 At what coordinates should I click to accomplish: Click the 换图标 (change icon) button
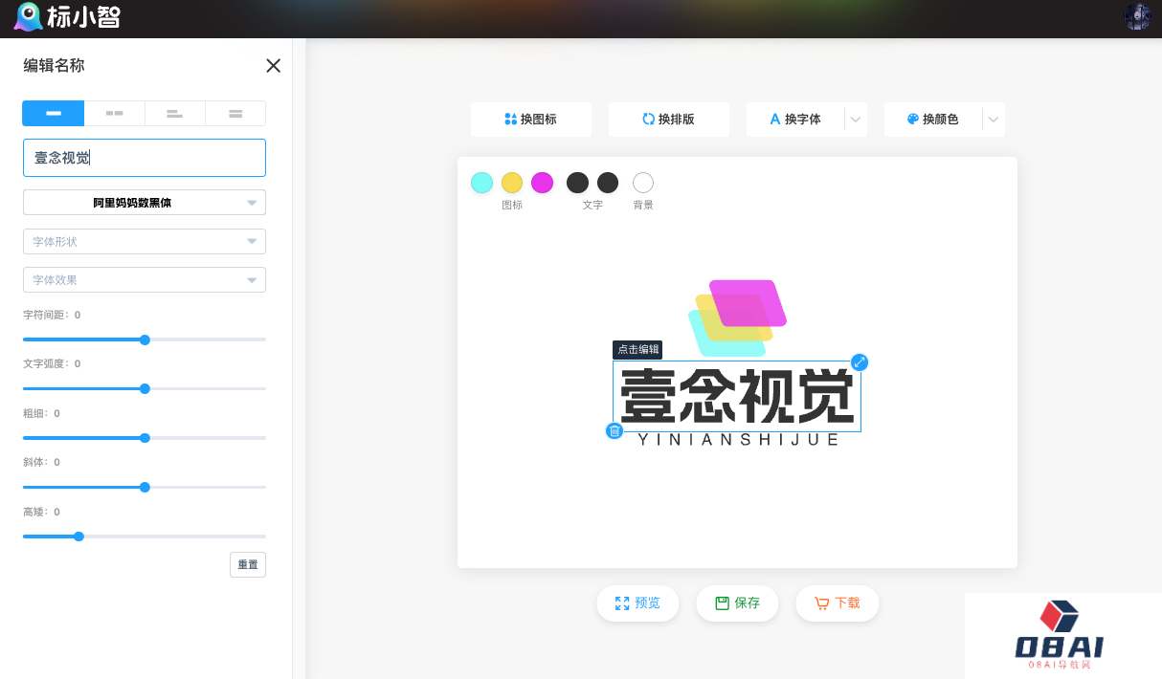[x=530, y=119]
